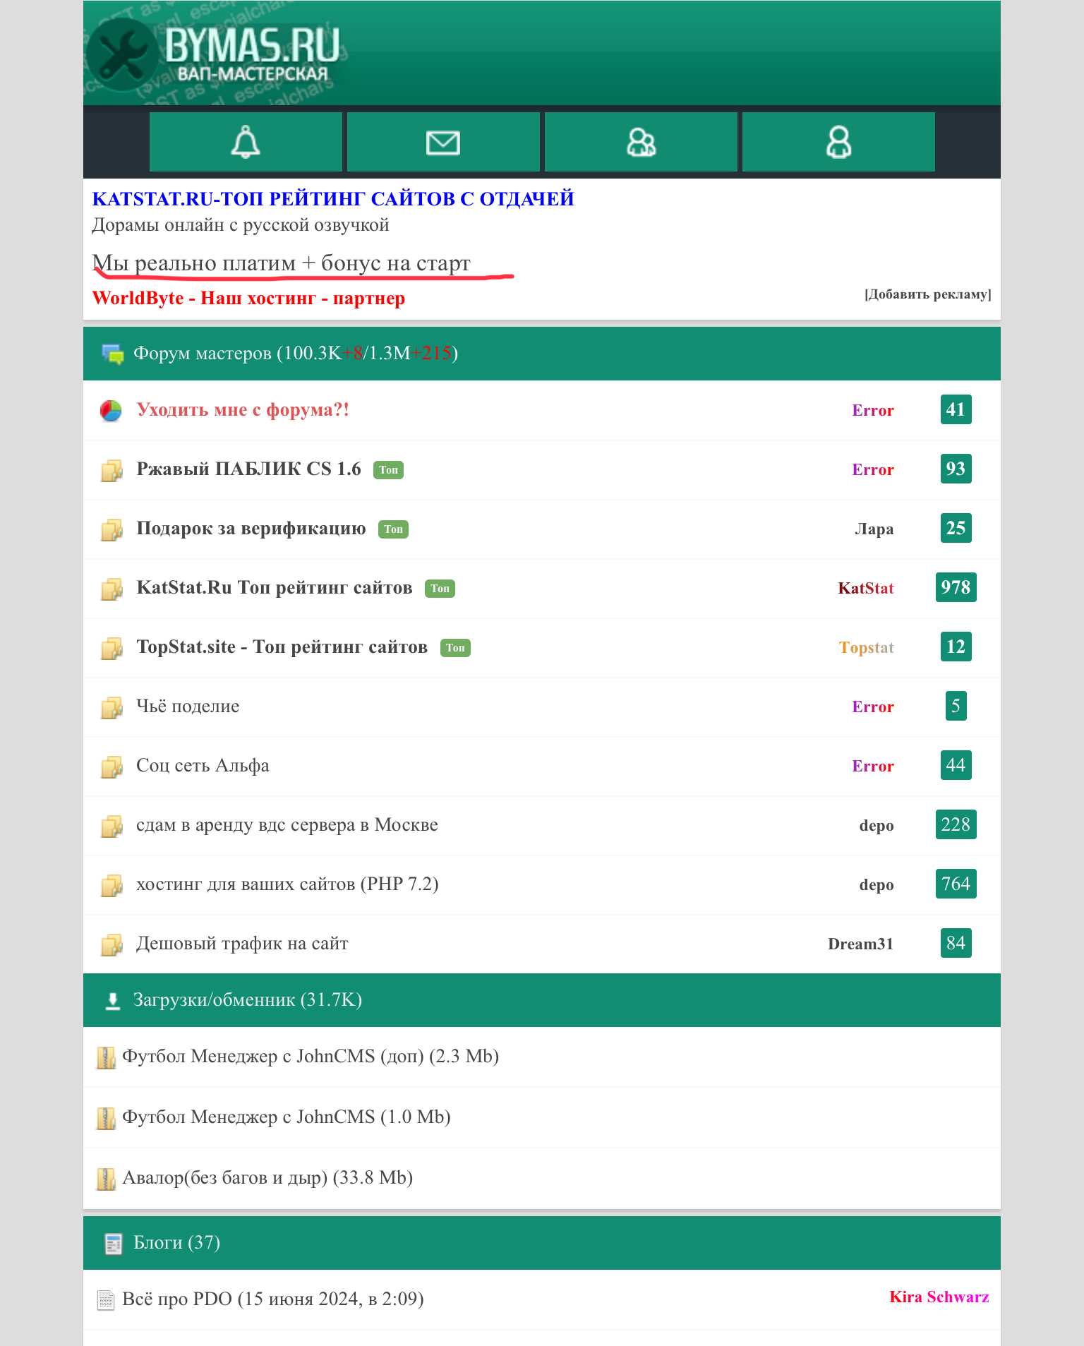1084x1346 pixels.
Task: Open the mail envelope icon
Action: [443, 142]
